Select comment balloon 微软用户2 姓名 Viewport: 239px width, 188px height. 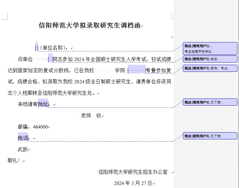click(x=210, y=59)
